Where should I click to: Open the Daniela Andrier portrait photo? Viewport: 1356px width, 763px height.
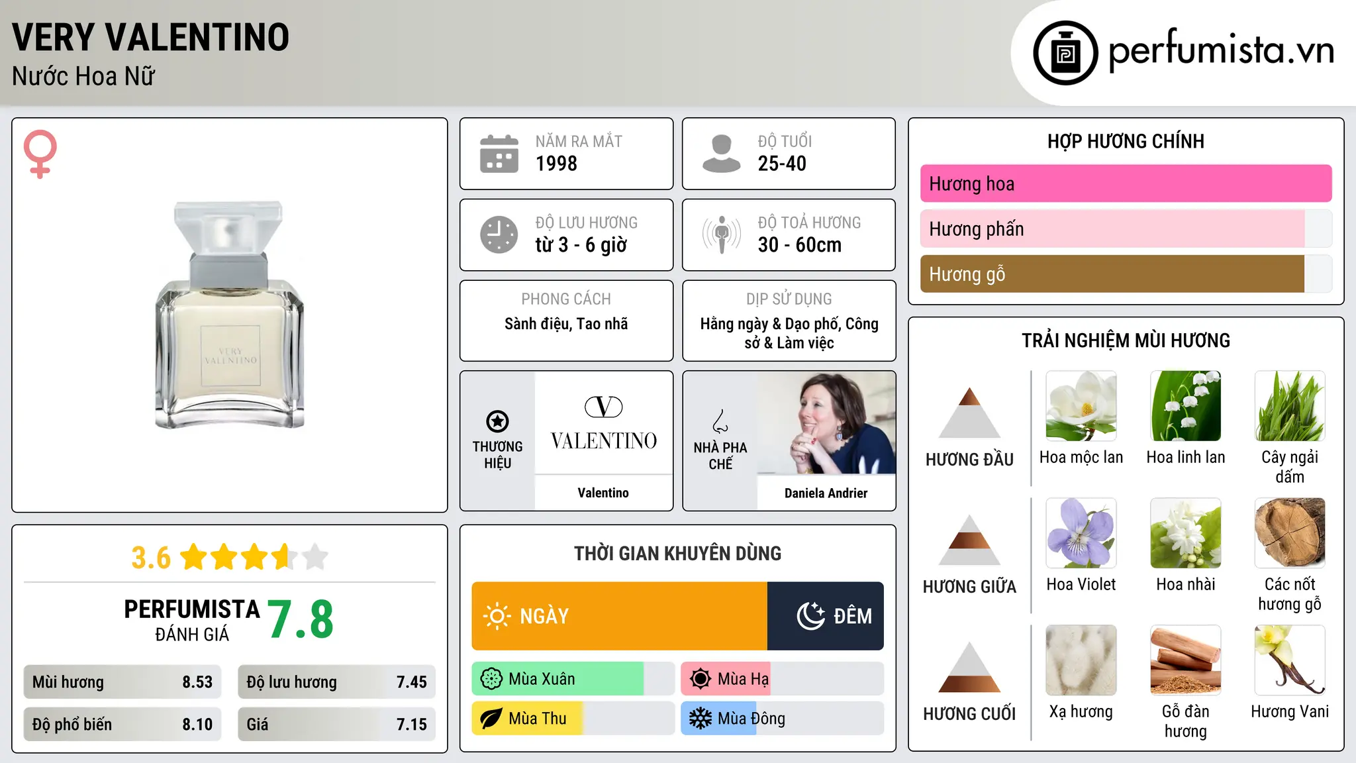coord(826,423)
